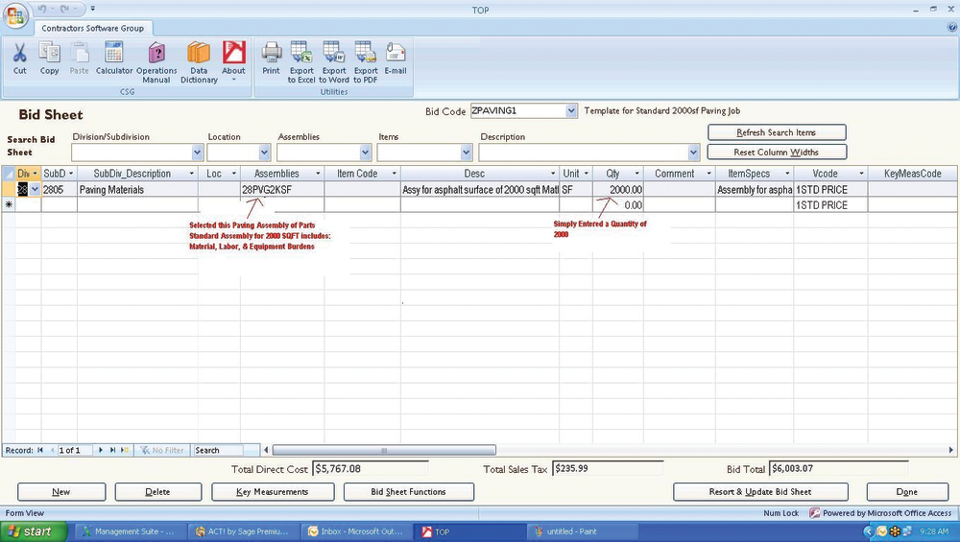Open the Location search dropdown
Image resolution: width=960 pixels, height=542 pixels.
(265, 153)
